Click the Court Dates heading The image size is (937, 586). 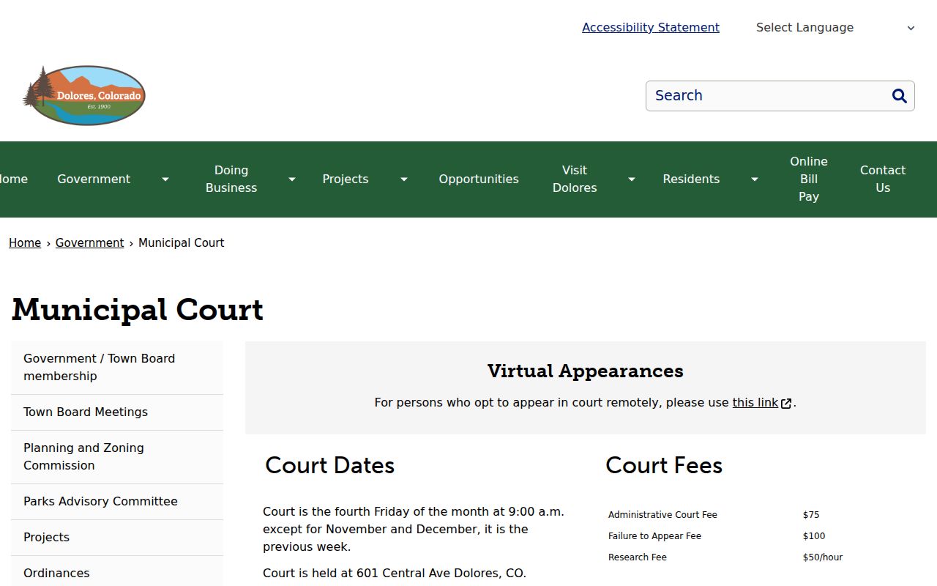click(x=330, y=466)
